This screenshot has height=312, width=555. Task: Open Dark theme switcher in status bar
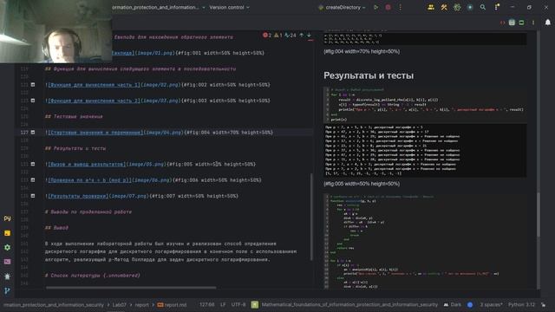pos(453,304)
